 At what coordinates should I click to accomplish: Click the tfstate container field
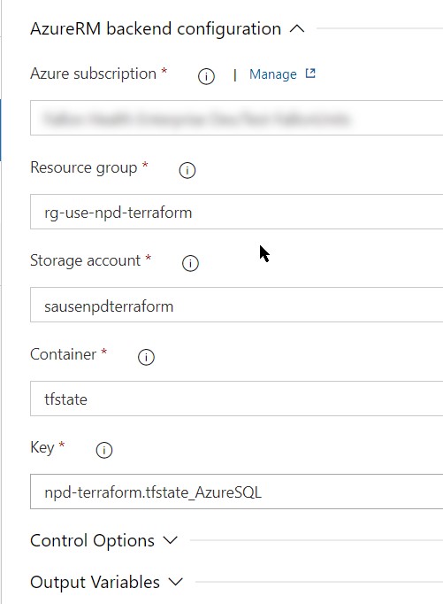236,399
